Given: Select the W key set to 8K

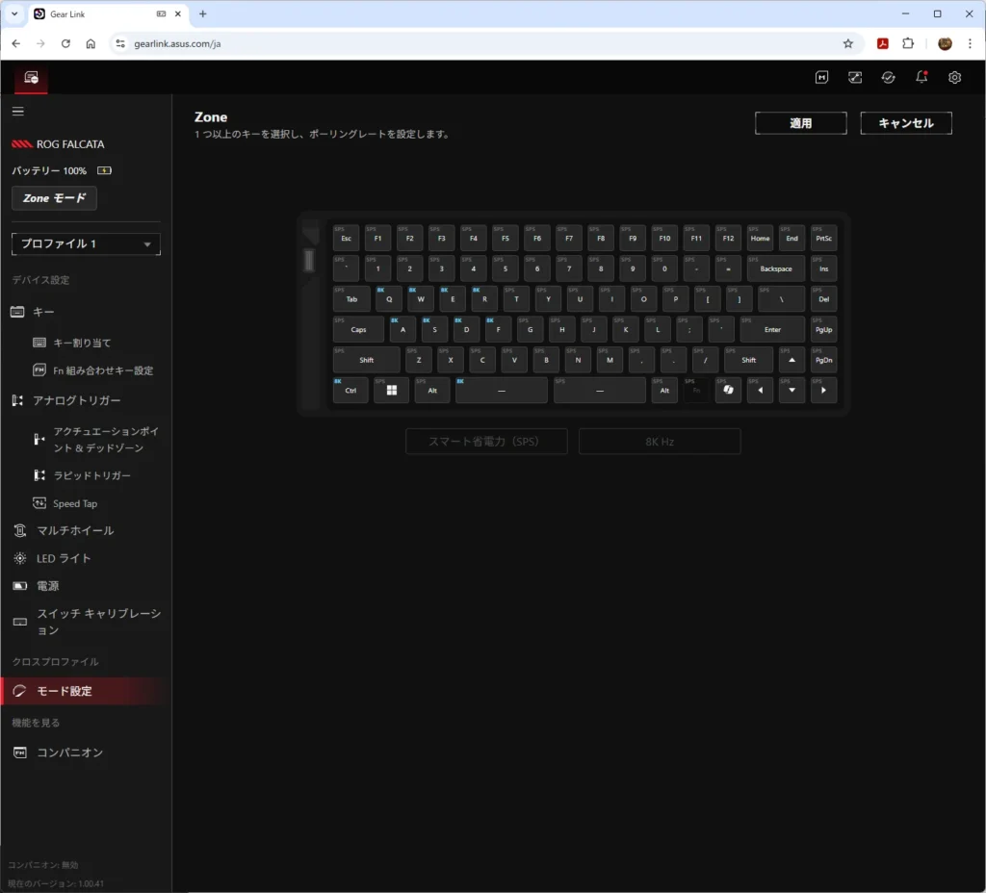Looking at the screenshot, I should pos(420,298).
